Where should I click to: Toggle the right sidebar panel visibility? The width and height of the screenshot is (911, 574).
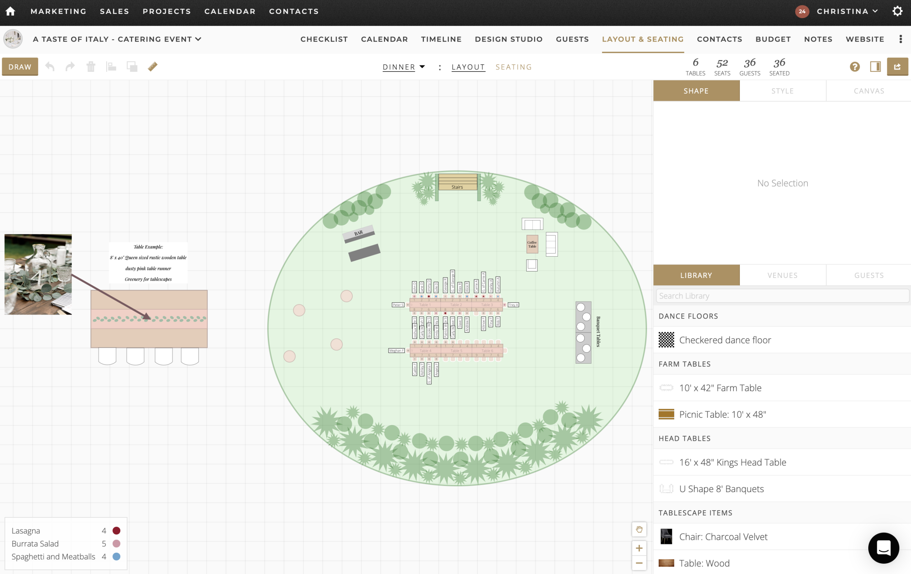(875, 67)
